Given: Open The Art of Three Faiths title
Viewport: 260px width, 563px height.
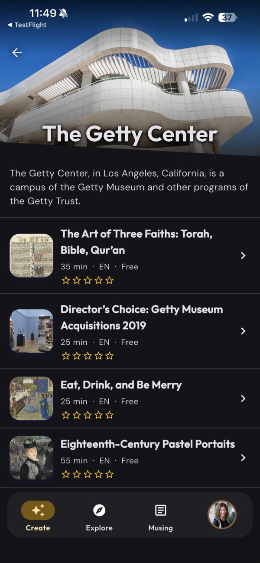Looking at the screenshot, I should click(x=136, y=242).
